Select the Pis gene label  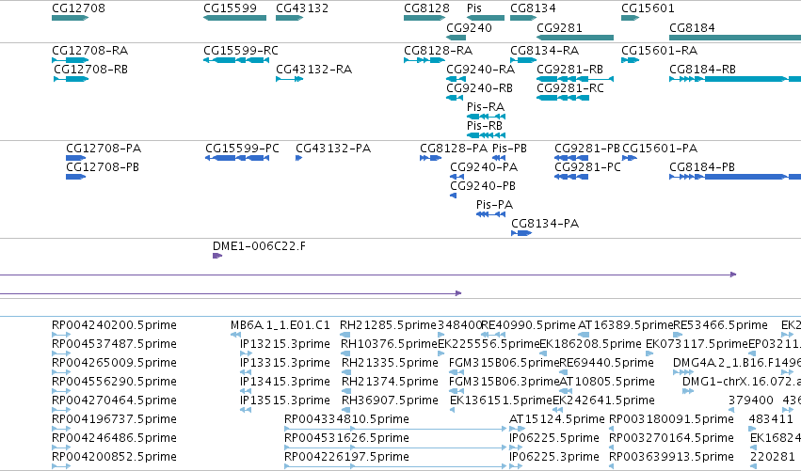474,8
